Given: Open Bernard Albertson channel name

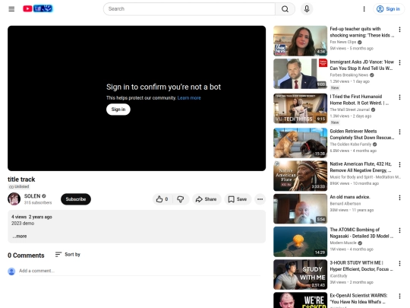Looking at the screenshot, I should (345, 204).
